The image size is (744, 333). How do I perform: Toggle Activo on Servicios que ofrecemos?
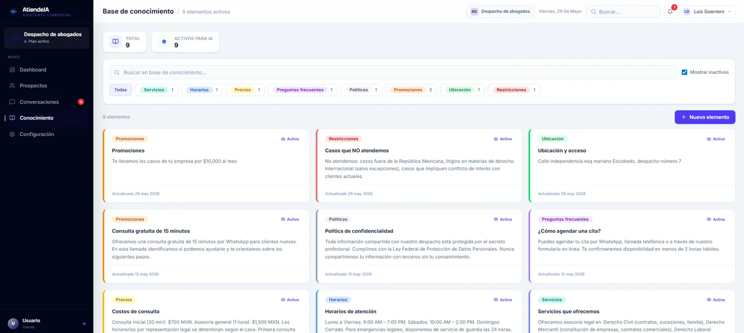(716, 300)
